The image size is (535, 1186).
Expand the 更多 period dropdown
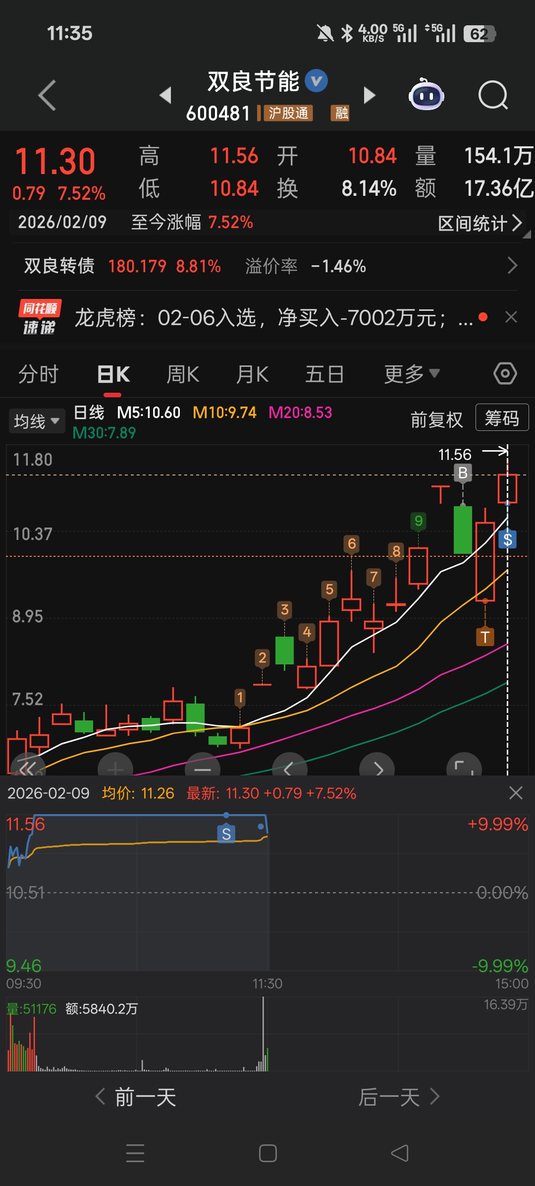[412, 374]
